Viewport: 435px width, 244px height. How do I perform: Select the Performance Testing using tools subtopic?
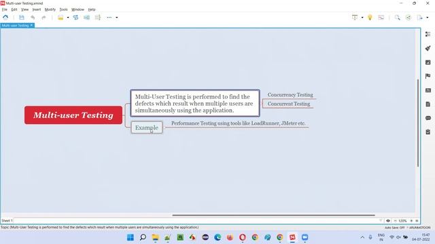239,123
